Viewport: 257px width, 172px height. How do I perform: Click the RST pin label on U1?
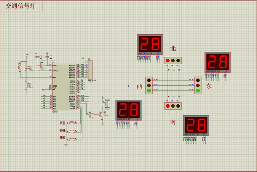pos(54,77)
